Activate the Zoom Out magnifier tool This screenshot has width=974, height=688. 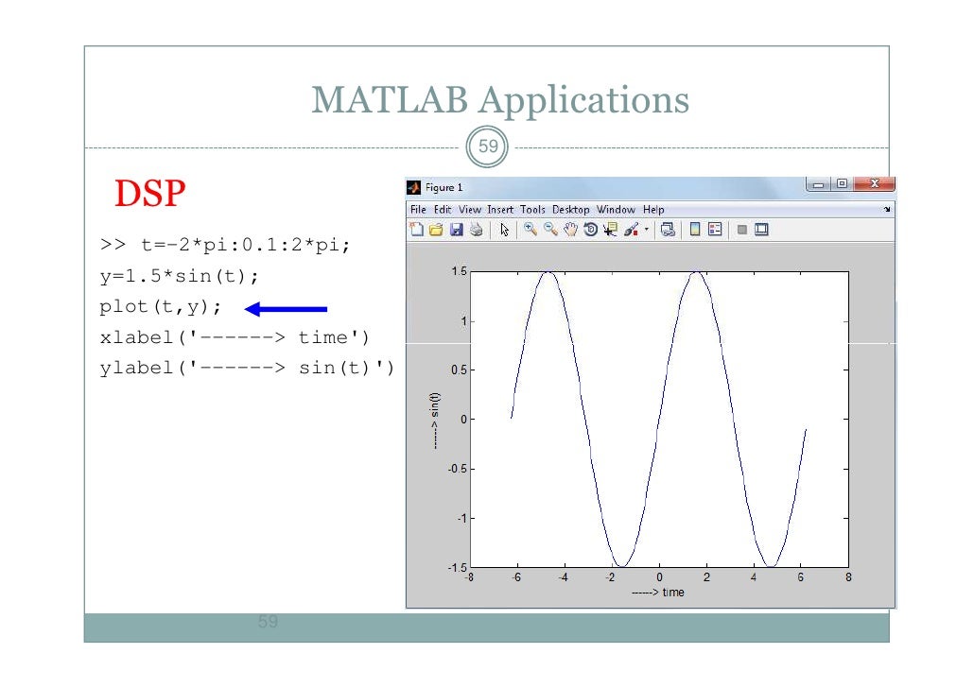pos(550,230)
